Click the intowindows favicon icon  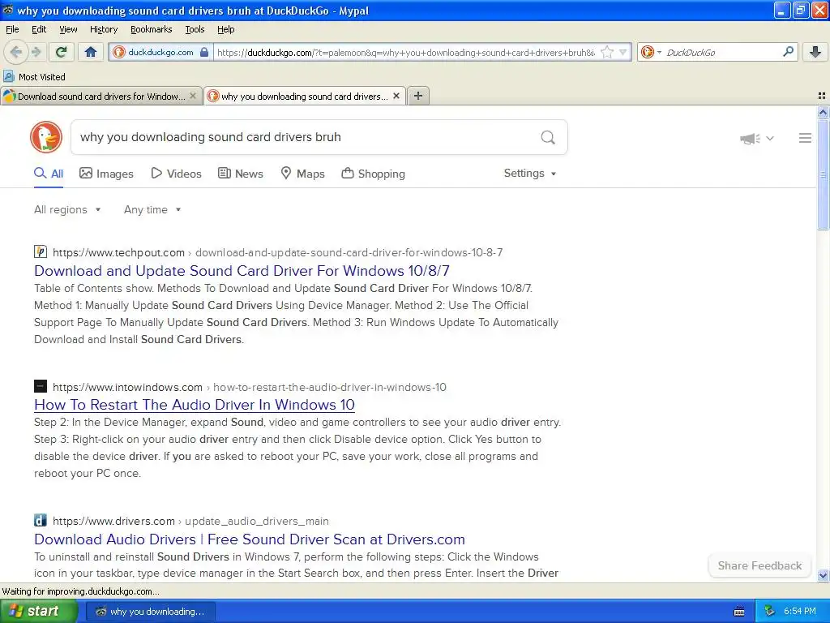41,386
